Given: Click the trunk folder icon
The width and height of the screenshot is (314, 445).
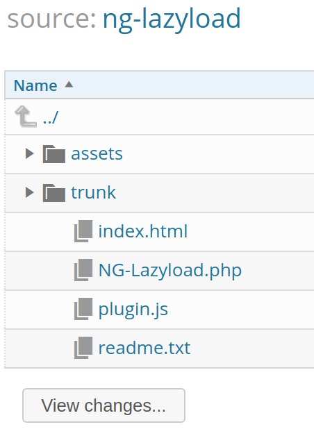Looking at the screenshot, I should (54, 193).
